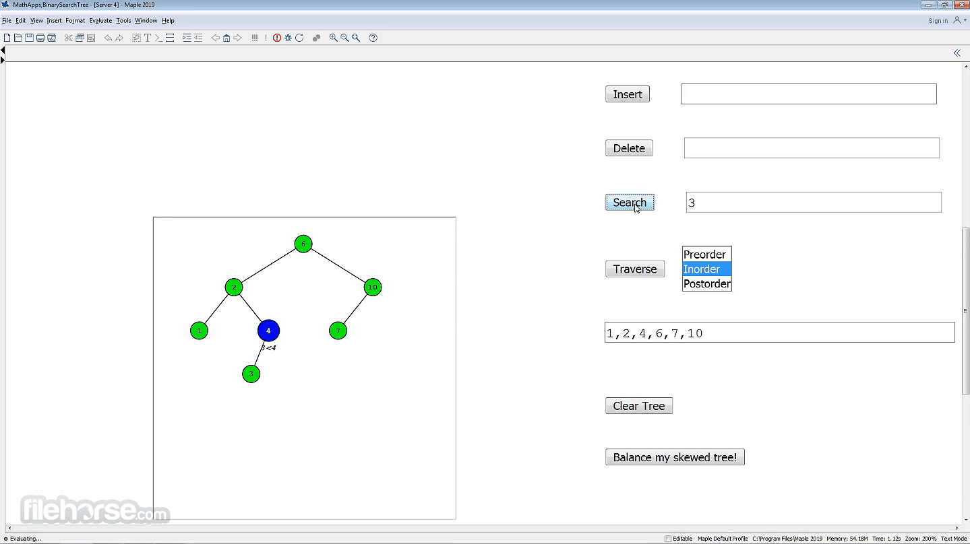The width and height of the screenshot is (970, 544).
Task: Focus the Delete value text field
Action: click(x=812, y=148)
